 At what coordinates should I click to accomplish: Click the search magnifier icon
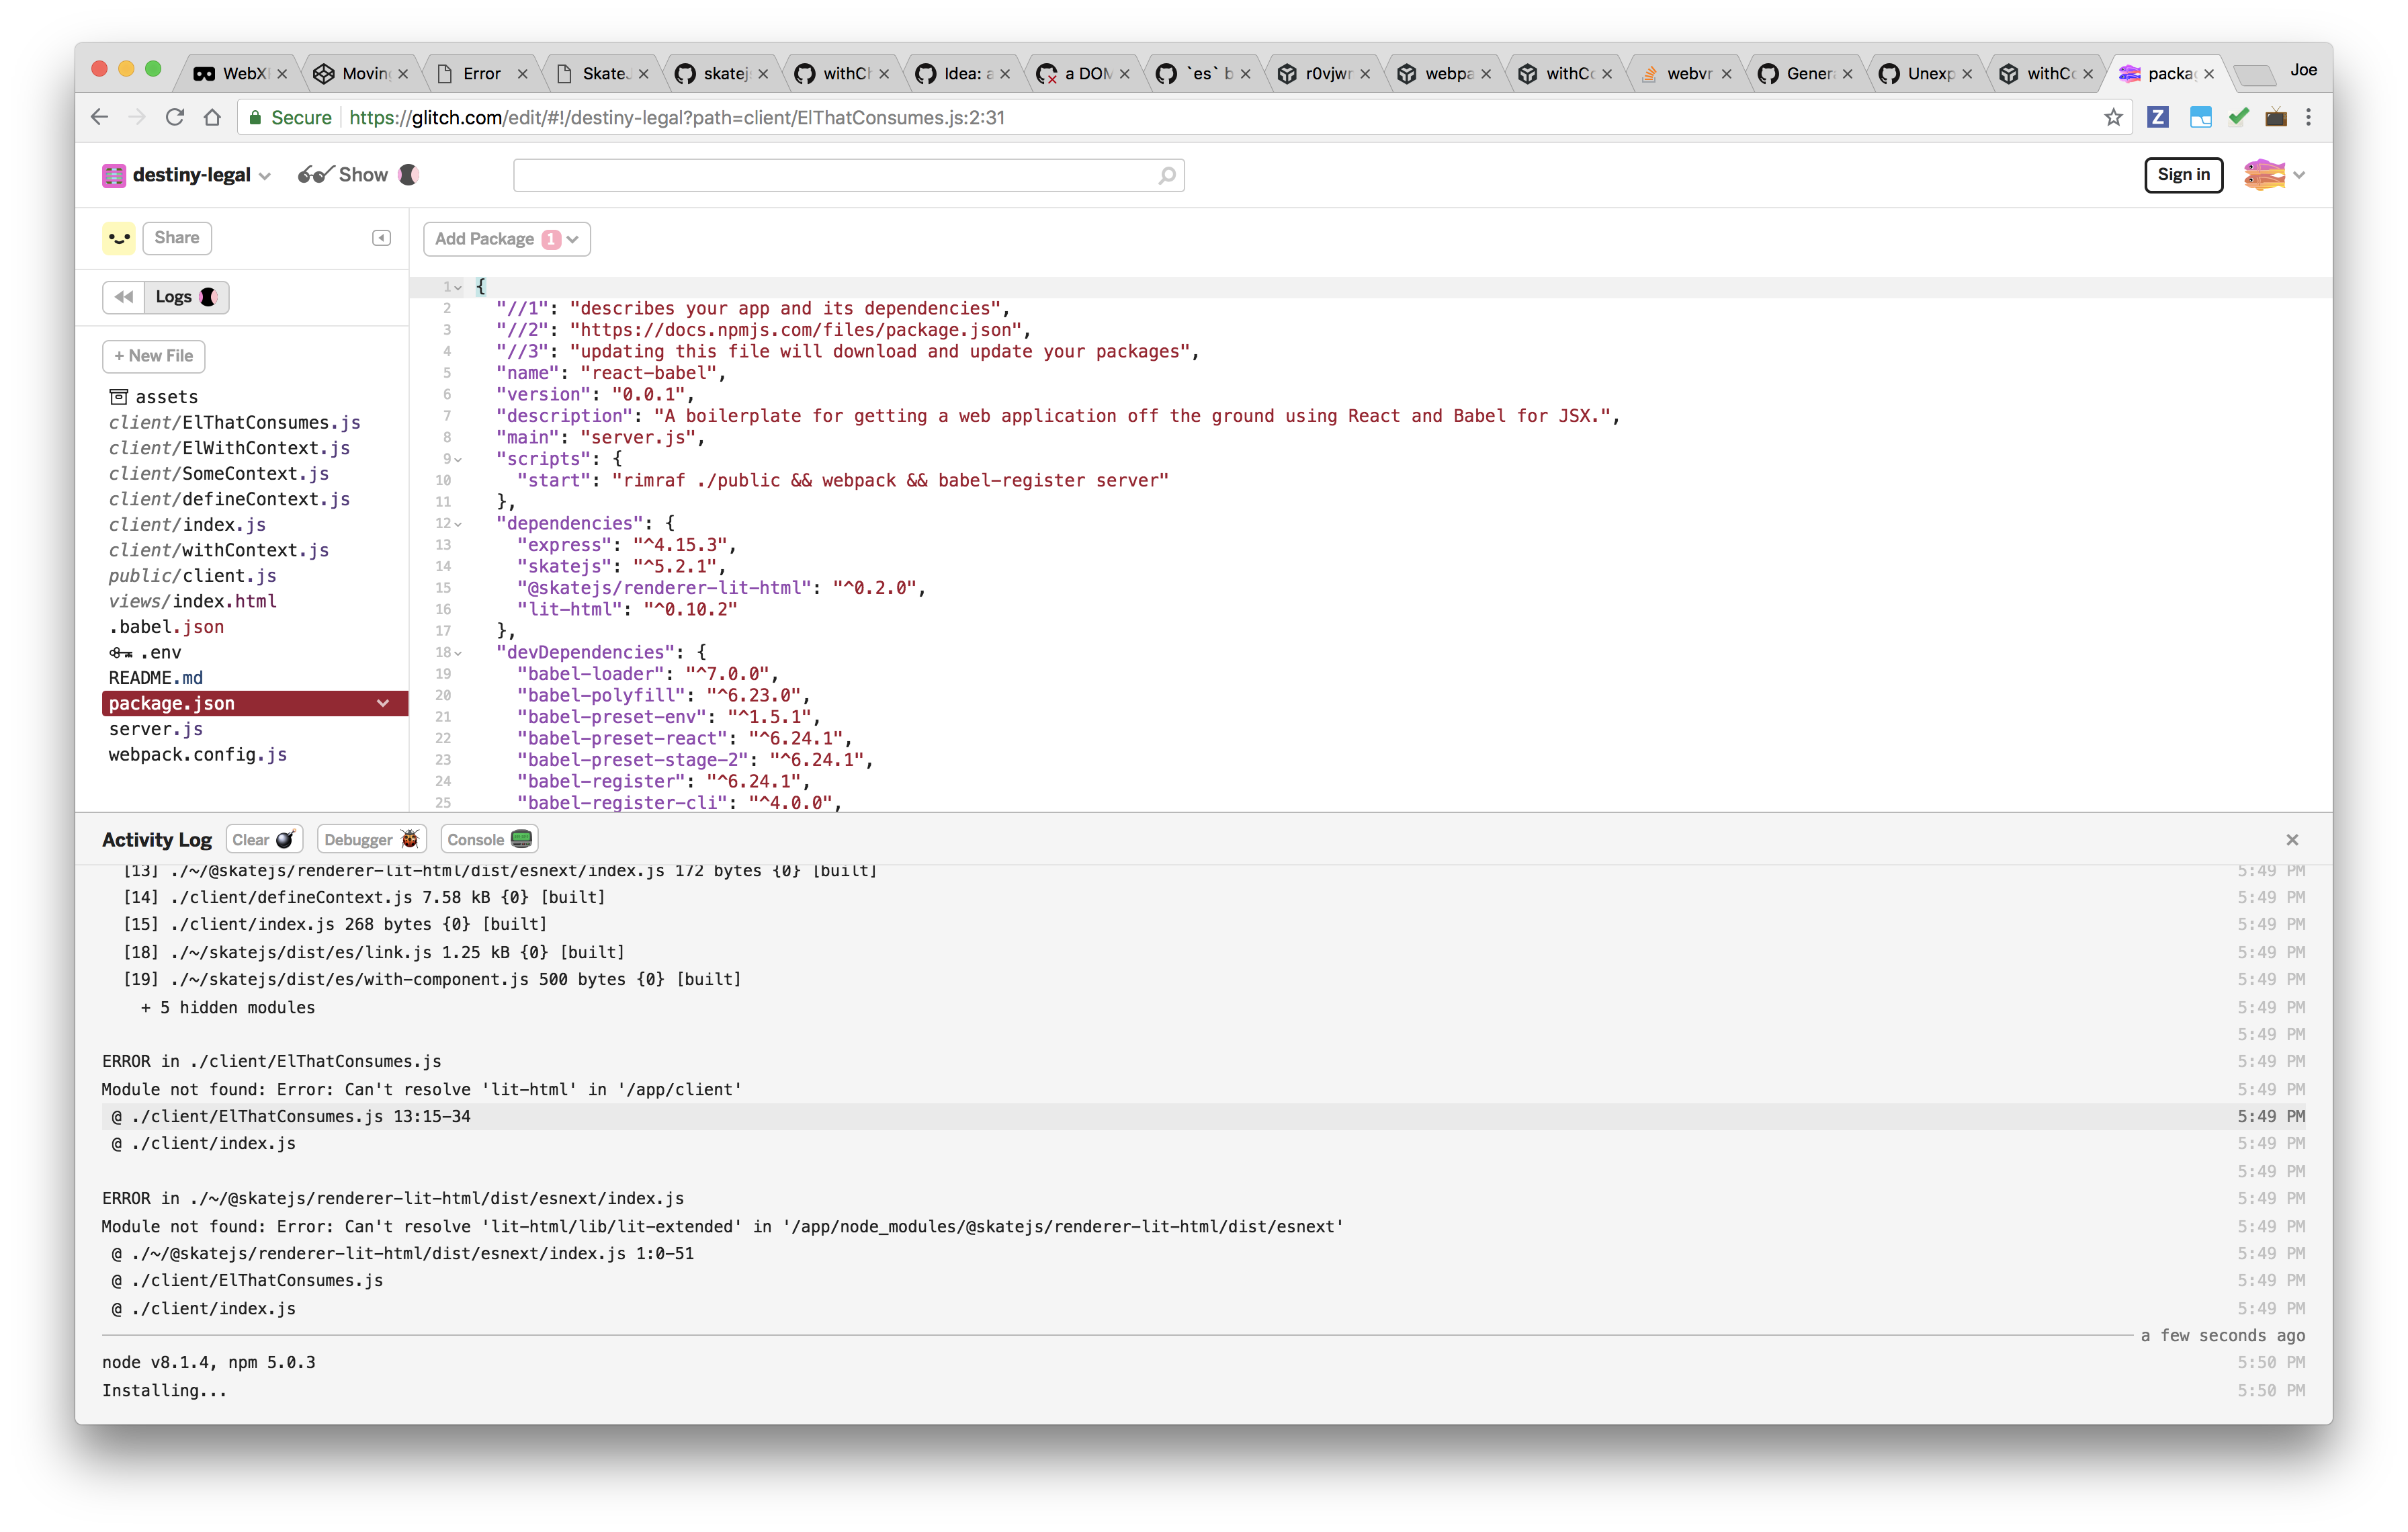coord(1166,176)
